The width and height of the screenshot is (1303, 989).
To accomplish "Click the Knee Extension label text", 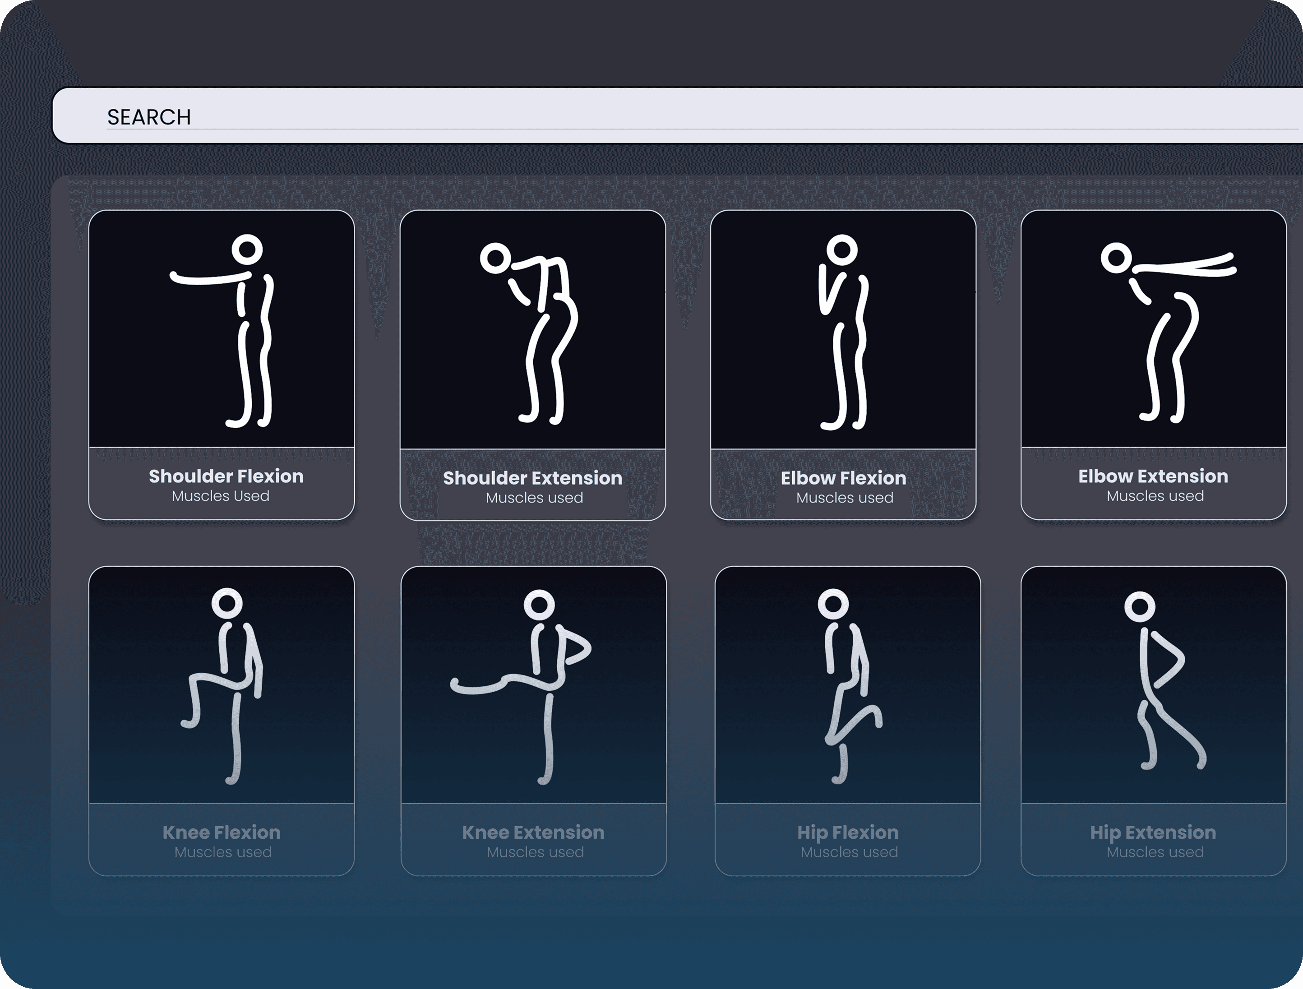I will click(533, 832).
